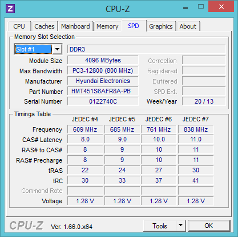Select the 4096 MBytes module size value
Viewport: 238px width, 237px height.
(x=103, y=60)
